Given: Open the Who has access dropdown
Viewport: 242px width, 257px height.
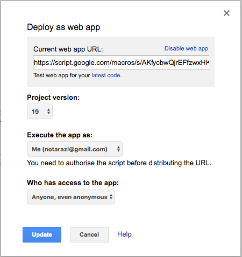Looking at the screenshot, I should coord(71,197).
